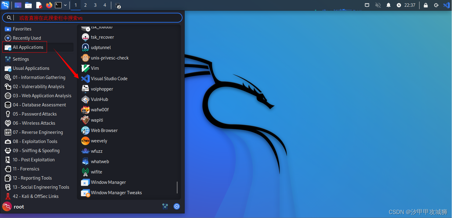Viewport: 452px width, 218px height.
Task: Click into the menu search field
Action: (x=92, y=18)
